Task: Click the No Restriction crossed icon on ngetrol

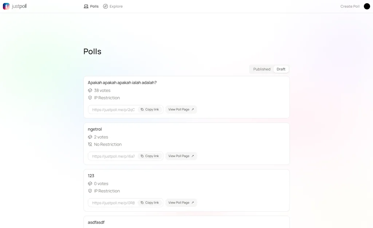Action: tap(90, 144)
